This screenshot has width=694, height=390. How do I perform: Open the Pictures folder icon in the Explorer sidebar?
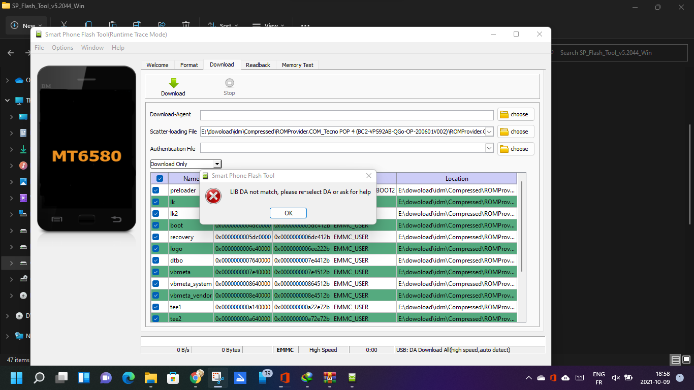[23, 182]
